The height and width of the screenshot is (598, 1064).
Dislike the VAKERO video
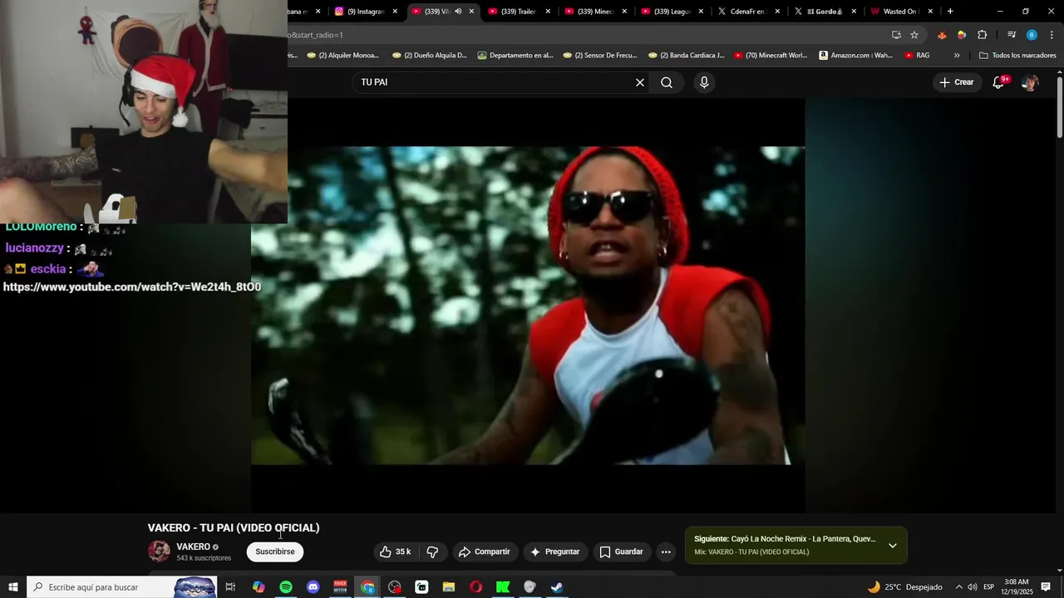click(432, 551)
